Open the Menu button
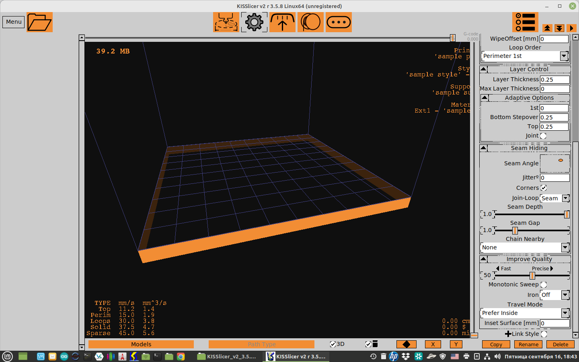579x362 pixels. click(x=14, y=22)
